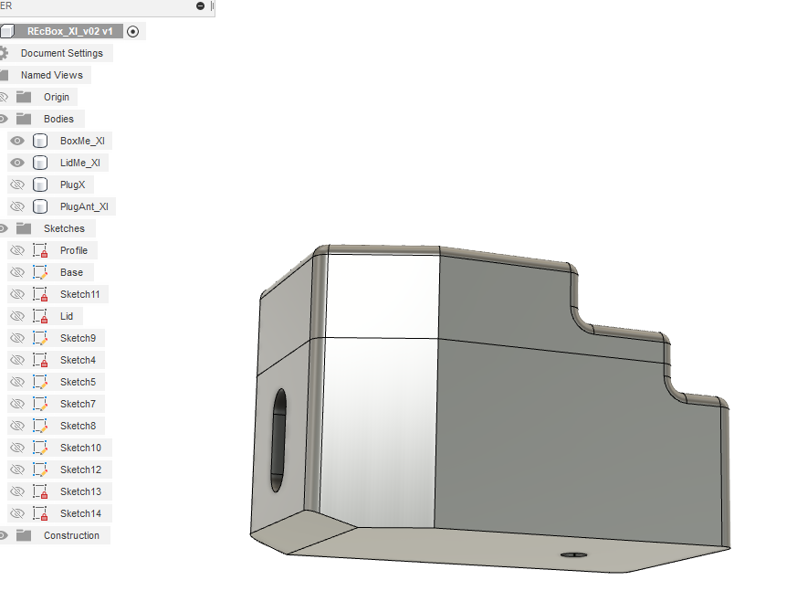The height and width of the screenshot is (591, 797).
Task: Click the oval slot hole on the model
Action: tap(278, 440)
